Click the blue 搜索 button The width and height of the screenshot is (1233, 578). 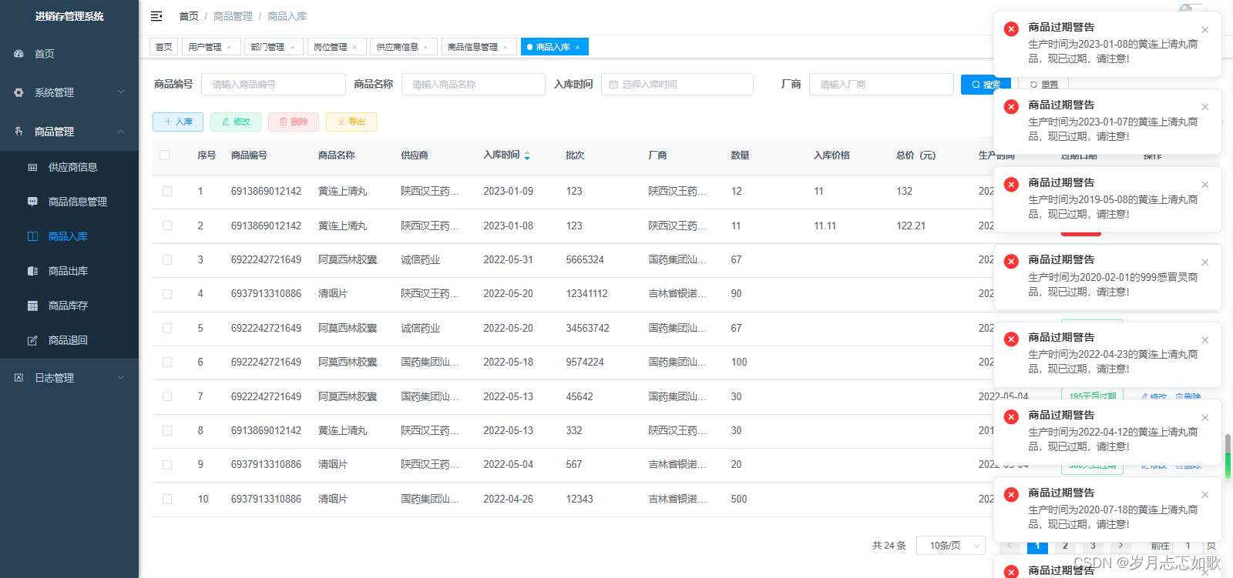tap(986, 85)
